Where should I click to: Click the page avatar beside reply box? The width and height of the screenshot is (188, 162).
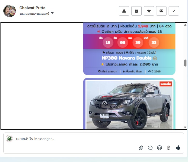(x=9, y=138)
